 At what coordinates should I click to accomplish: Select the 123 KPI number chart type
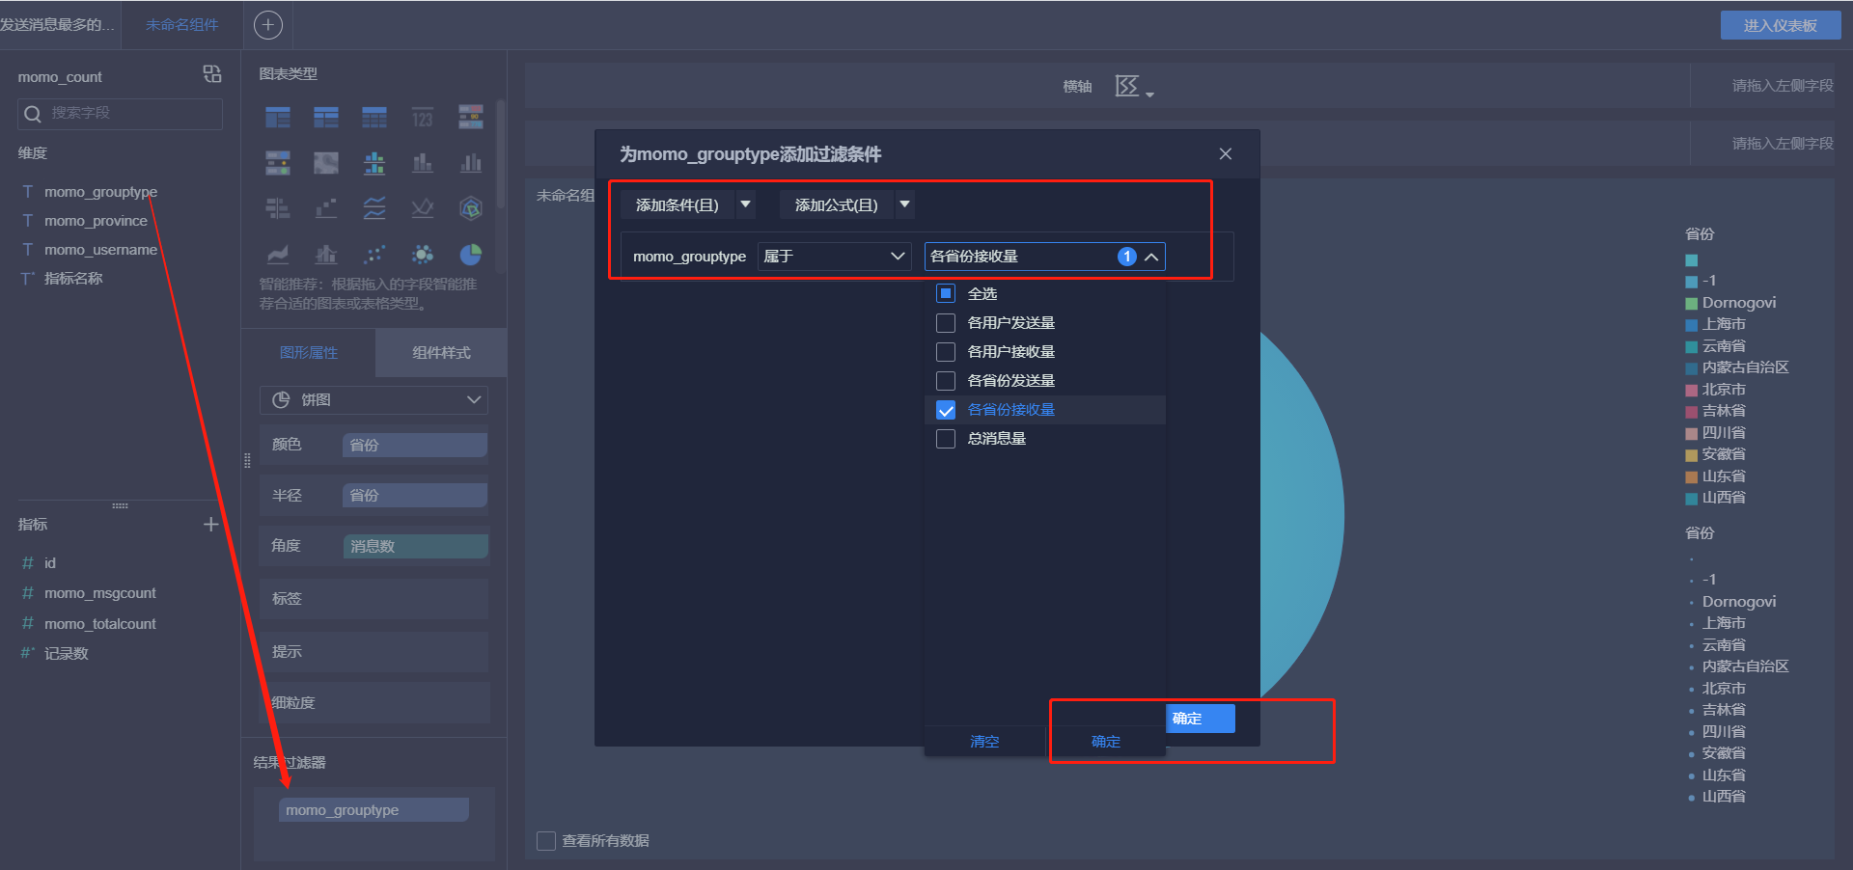(x=423, y=118)
